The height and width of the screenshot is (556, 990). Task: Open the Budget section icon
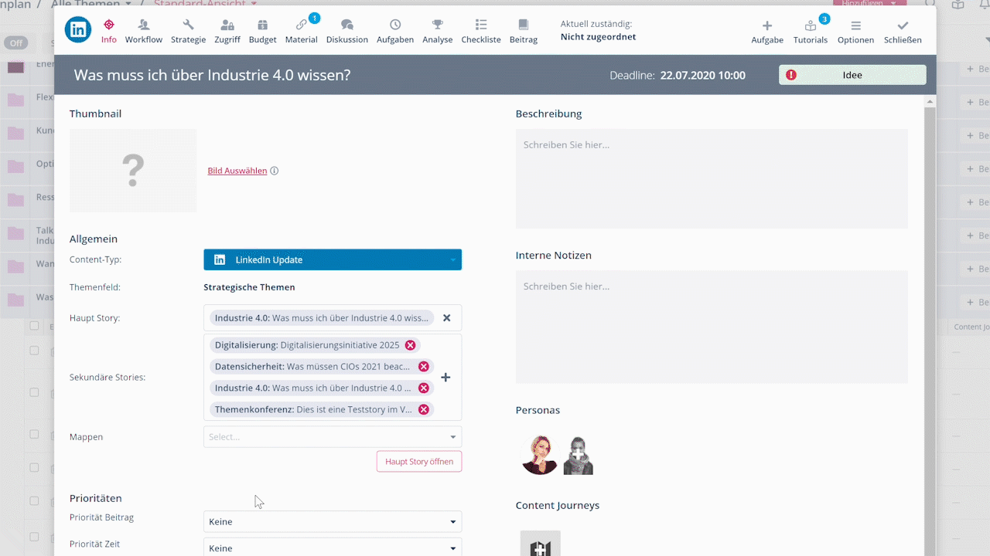(x=262, y=25)
